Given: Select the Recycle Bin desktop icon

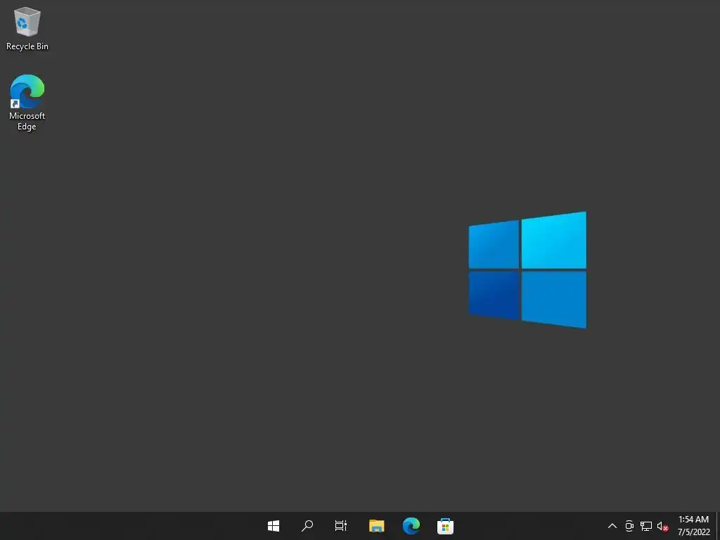Looking at the screenshot, I should [27, 28].
